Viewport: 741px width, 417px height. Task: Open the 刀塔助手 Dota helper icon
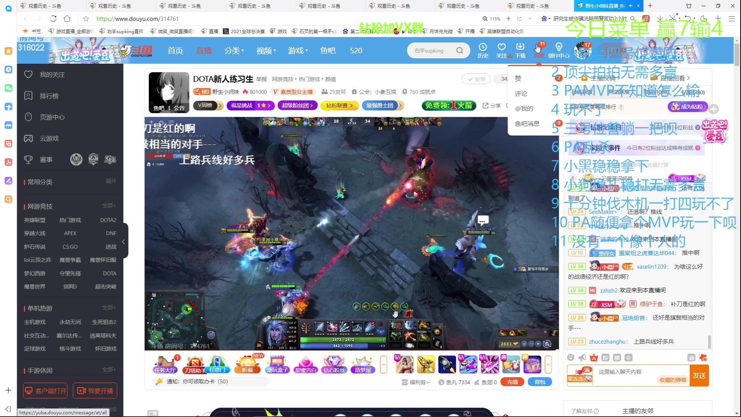click(x=195, y=365)
